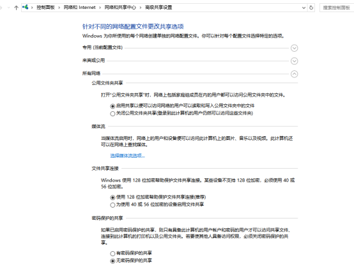Open the address bar history dropdown
Viewport: 354px width, 269px height.
pos(304,8)
